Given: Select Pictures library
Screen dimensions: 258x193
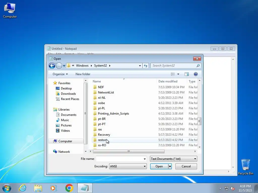Looking at the screenshot, I should click(66, 125).
